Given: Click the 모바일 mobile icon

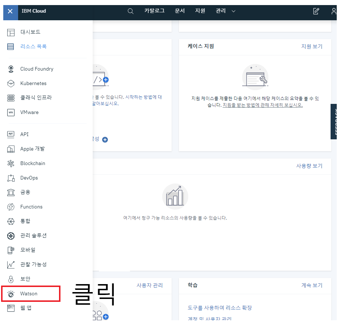Looking at the screenshot, I should (11, 250).
